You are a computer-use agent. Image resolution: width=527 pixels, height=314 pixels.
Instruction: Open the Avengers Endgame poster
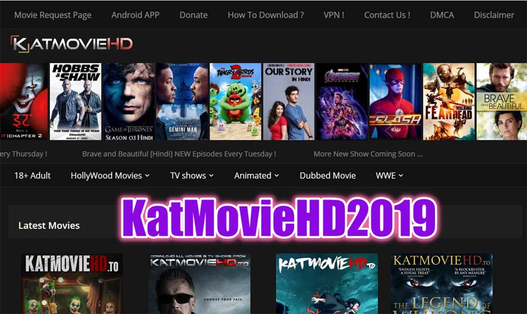[342, 102]
